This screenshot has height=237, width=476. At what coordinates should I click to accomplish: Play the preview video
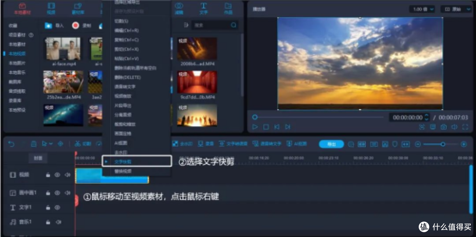[x=255, y=127]
